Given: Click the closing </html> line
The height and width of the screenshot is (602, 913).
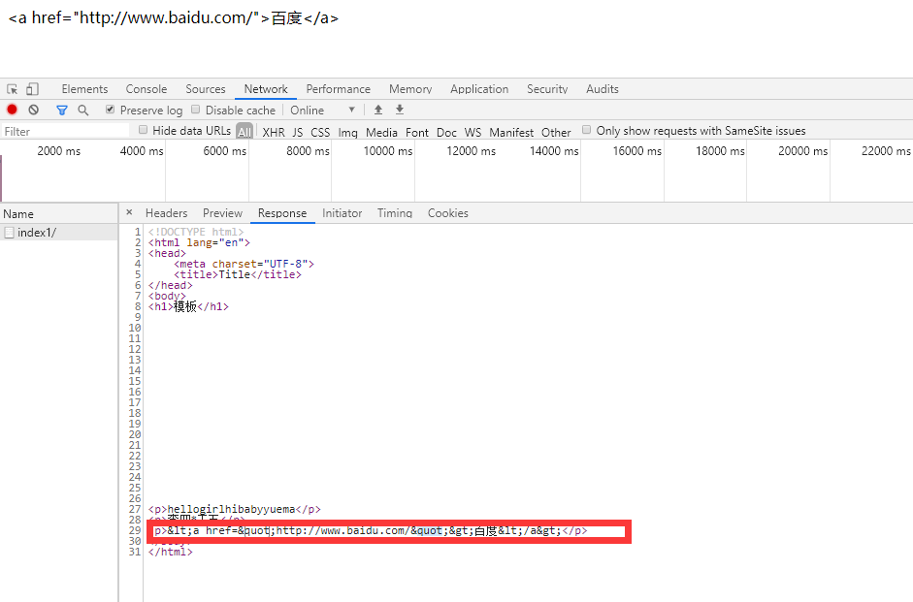Looking at the screenshot, I should [x=170, y=552].
